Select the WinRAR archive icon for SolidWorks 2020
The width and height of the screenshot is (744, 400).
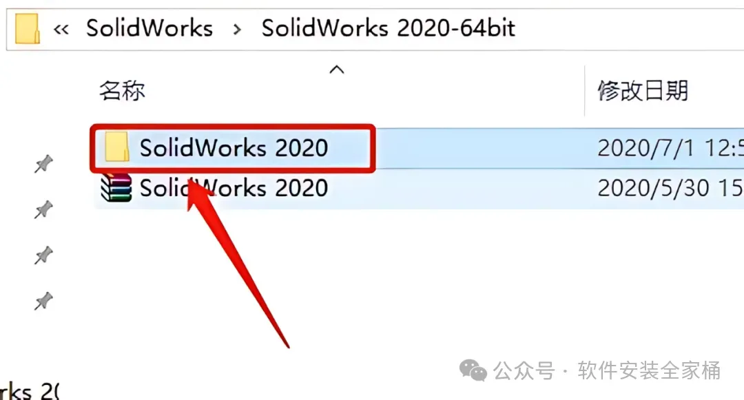click(116, 188)
